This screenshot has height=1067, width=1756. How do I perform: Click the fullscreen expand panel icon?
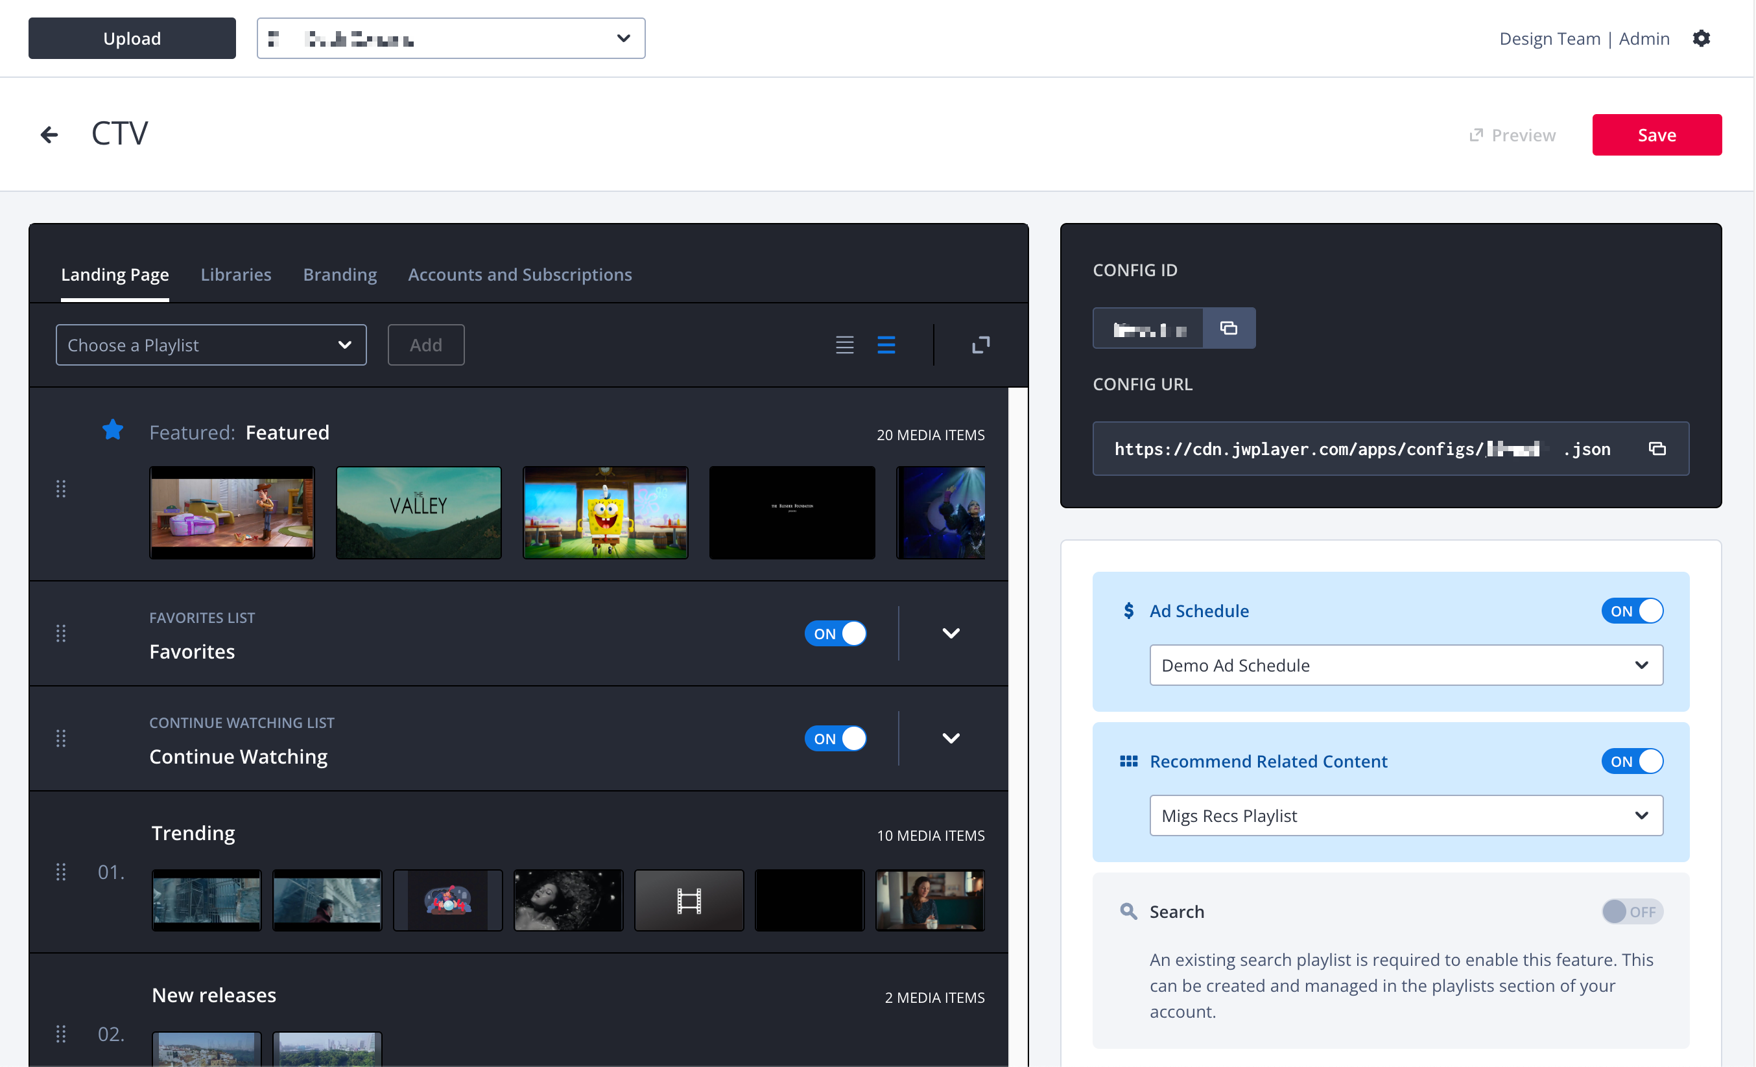click(980, 346)
